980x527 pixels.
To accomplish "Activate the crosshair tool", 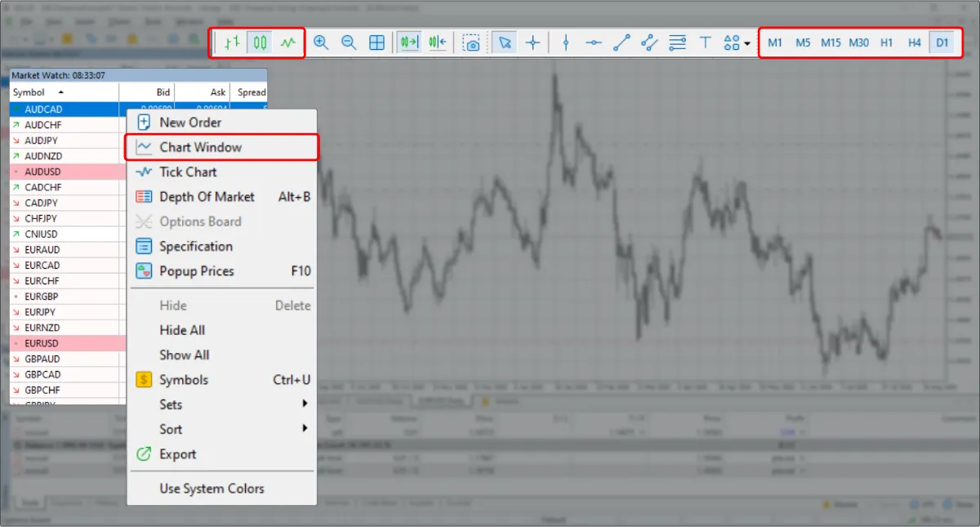I will 532,42.
